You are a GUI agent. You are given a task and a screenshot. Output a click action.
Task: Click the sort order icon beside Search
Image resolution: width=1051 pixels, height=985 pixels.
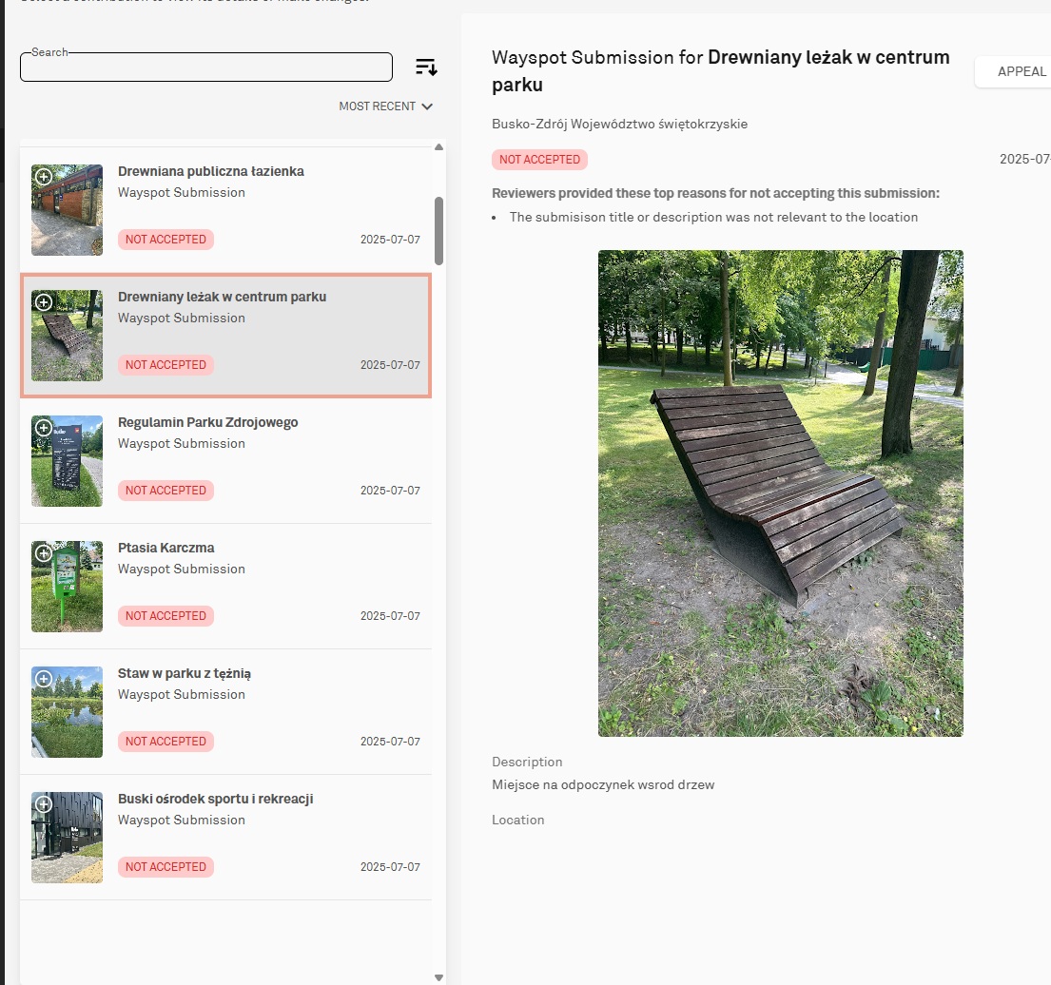click(x=426, y=67)
